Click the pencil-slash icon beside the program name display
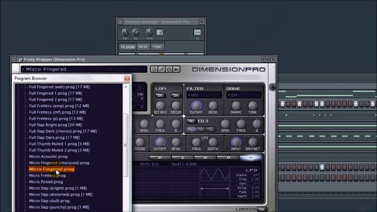 (x=161, y=69)
